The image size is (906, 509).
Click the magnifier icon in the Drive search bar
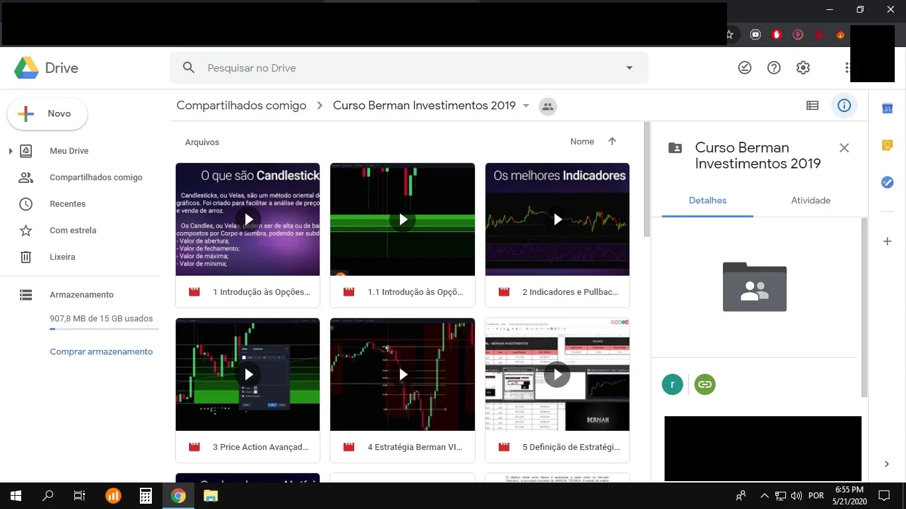[189, 68]
